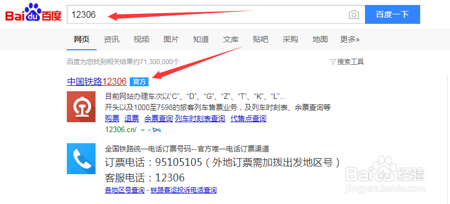The image size is (450, 204).
Task: Switch to the 资讯 tab
Action: point(112,39)
